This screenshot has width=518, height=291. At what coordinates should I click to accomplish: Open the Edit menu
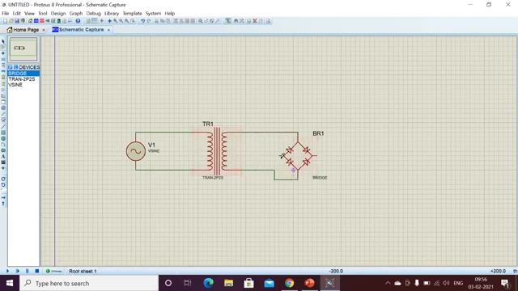pos(16,13)
